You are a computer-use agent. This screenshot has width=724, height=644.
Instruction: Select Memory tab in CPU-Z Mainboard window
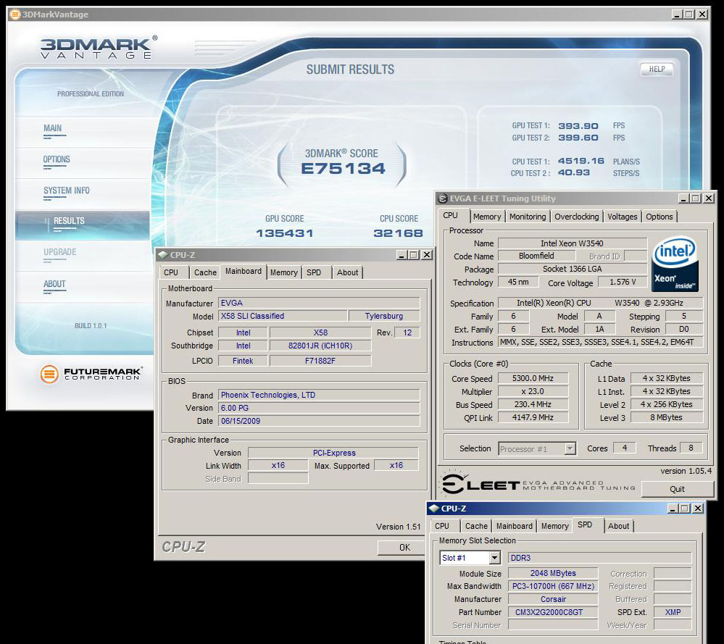coord(283,272)
